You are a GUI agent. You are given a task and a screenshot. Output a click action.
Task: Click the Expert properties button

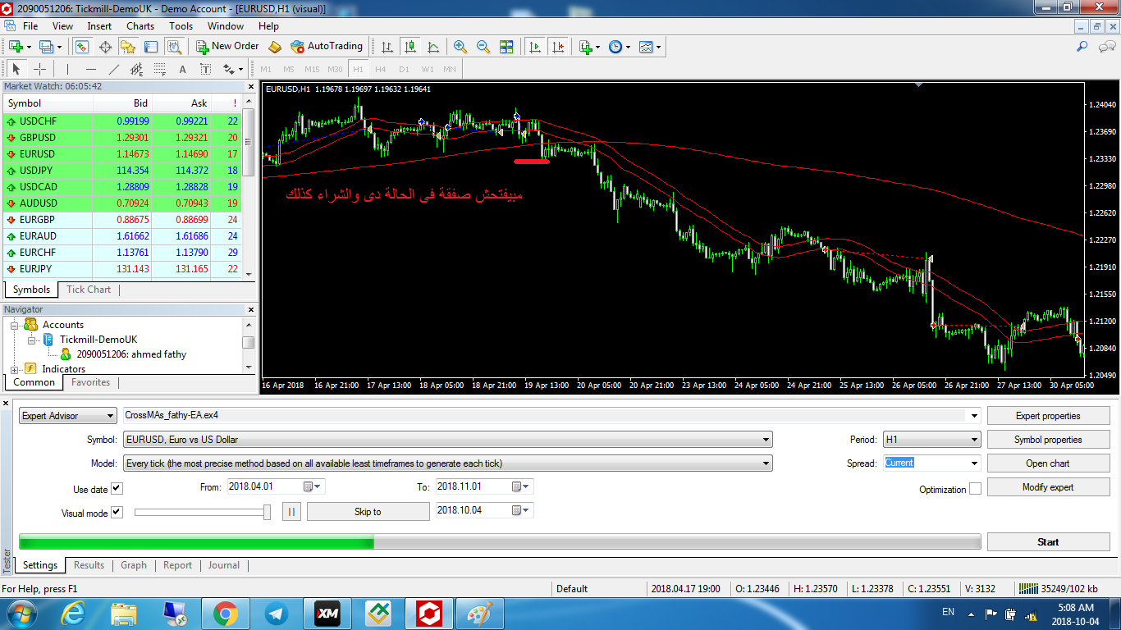pos(1048,416)
